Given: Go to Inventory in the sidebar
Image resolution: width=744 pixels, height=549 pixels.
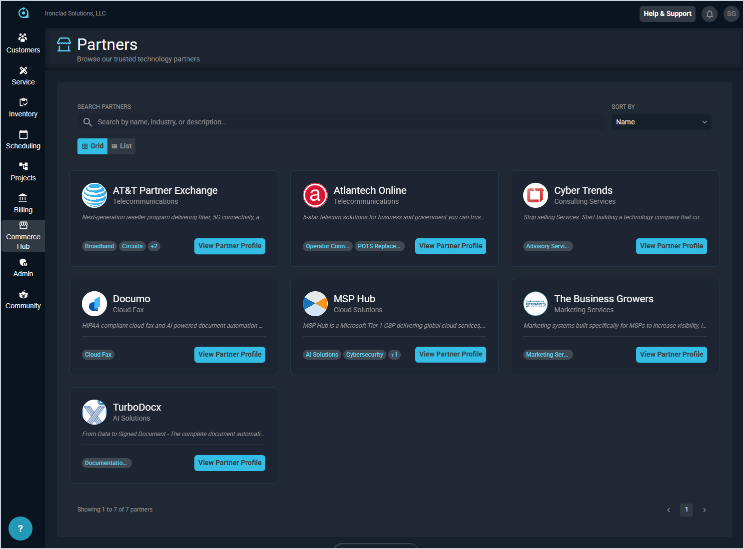Looking at the screenshot, I should pyautogui.click(x=23, y=108).
